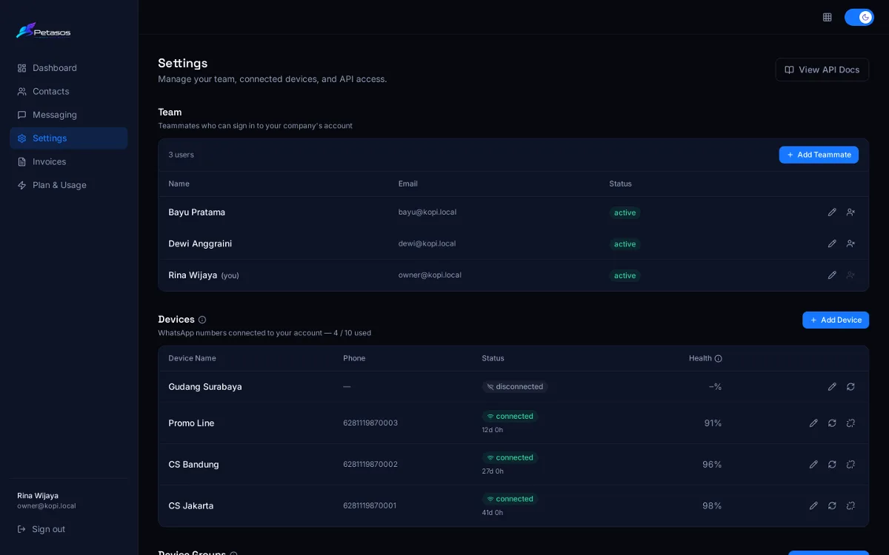This screenshot has height=555, width=889.
Task: Click owner@kopi.local in the Team table
Action: (x=430, y=275)
